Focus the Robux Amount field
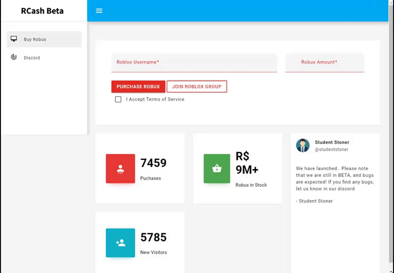Viewport: 394px width, 273px height. pos(325,63)
